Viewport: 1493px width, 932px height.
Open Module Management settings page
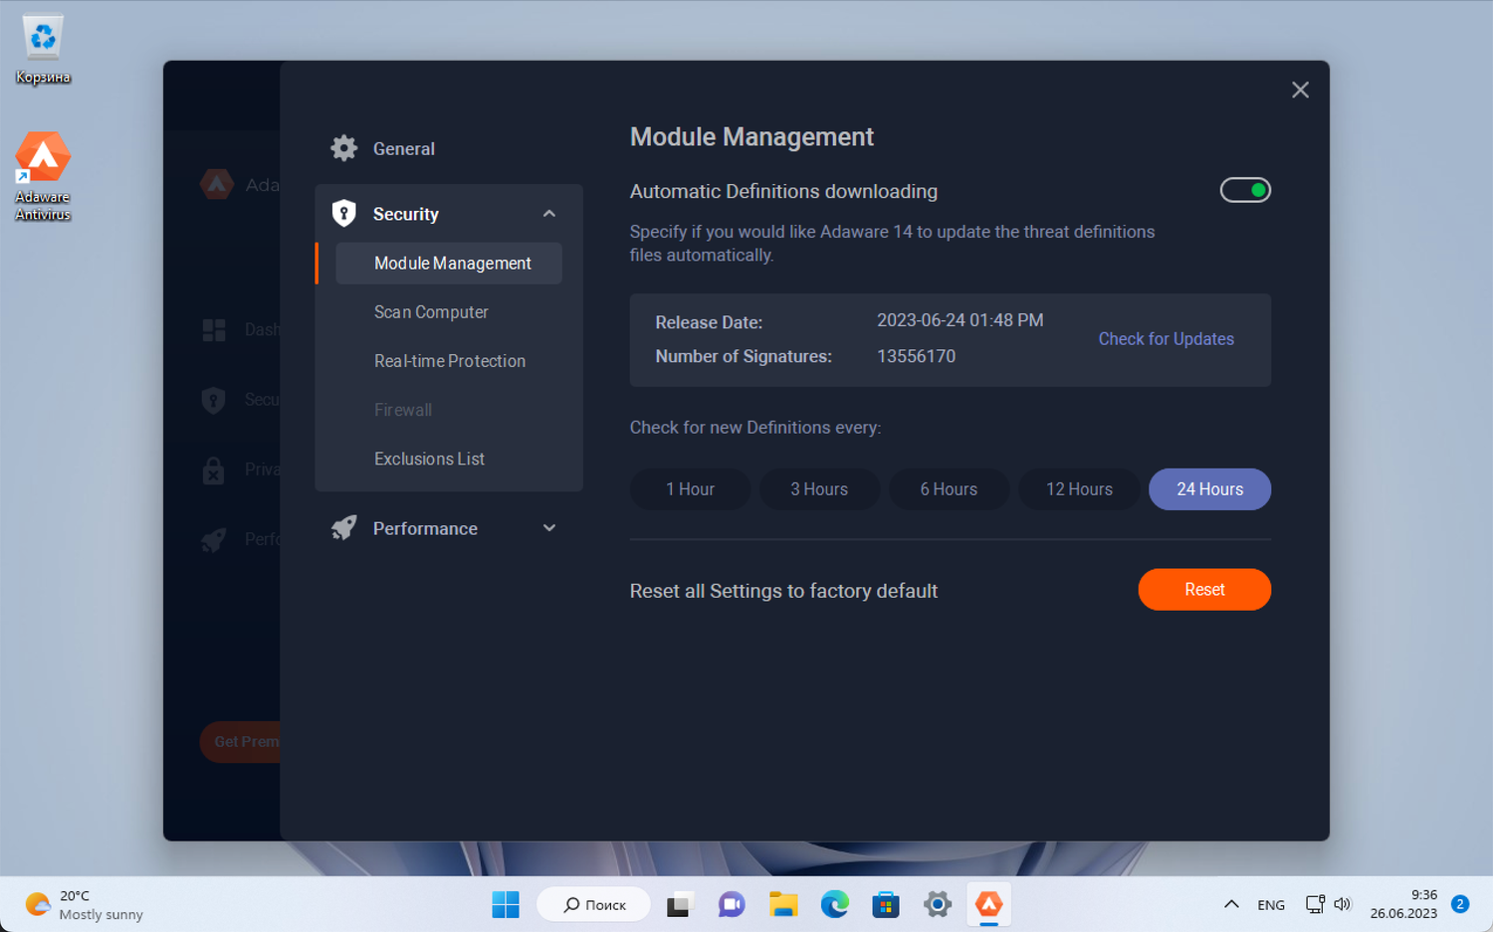point(449,263)
